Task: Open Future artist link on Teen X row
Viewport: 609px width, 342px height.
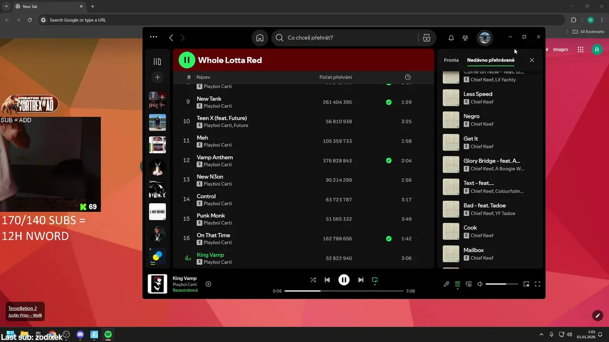Action: coord(241,125)
